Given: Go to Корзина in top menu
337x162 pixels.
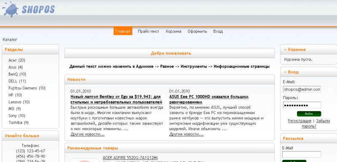Looking at the screenshot, I should point(173,31).
